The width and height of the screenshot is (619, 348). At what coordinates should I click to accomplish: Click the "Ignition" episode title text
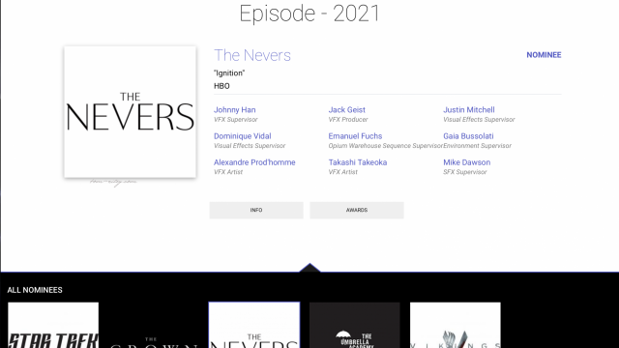point(229,73)
